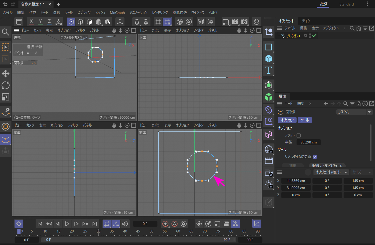Click the Text spline tool icon
The height and width of the screenshot is (245, 375).
pos(268,70)
